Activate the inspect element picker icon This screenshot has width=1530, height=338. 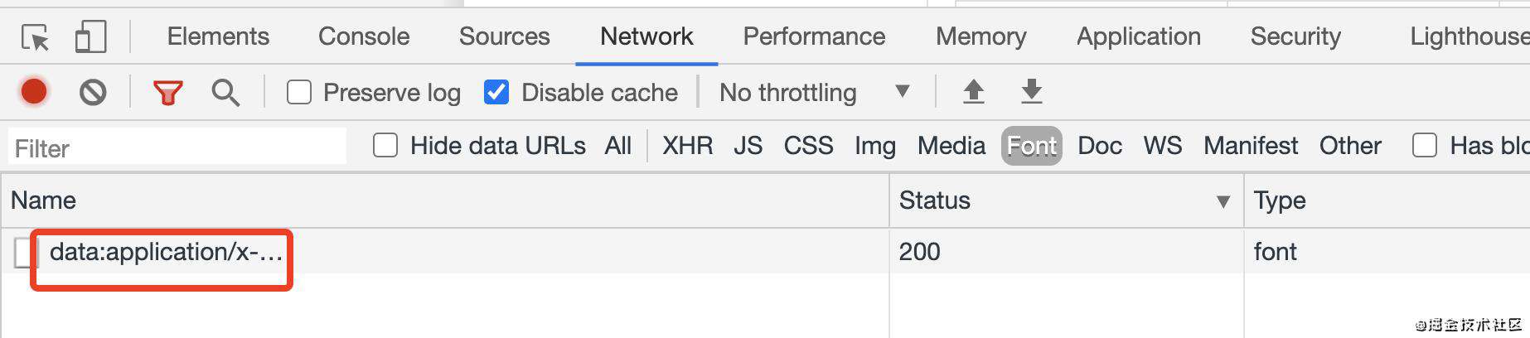point(35,37)
